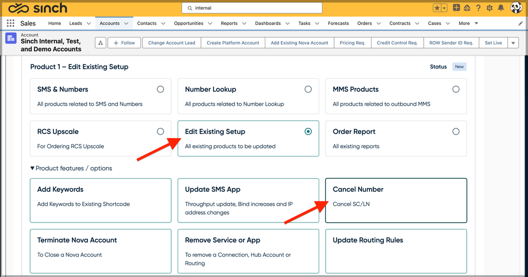Open the Contracts tab dropdown chevron
528x277 pixels.
click(417, 24)
